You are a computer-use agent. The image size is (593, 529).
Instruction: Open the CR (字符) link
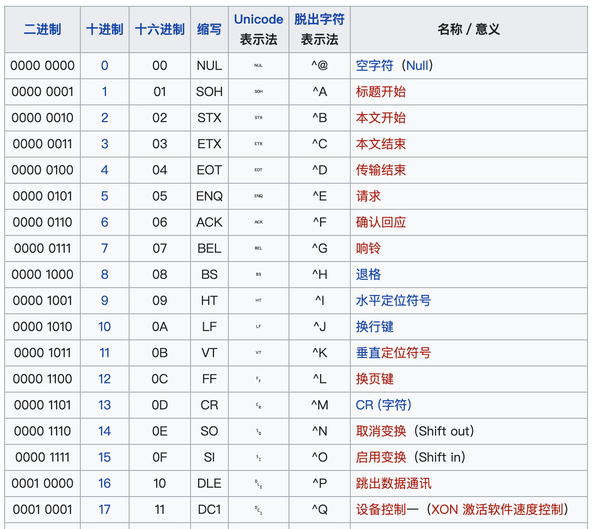(x=384, y=405)
